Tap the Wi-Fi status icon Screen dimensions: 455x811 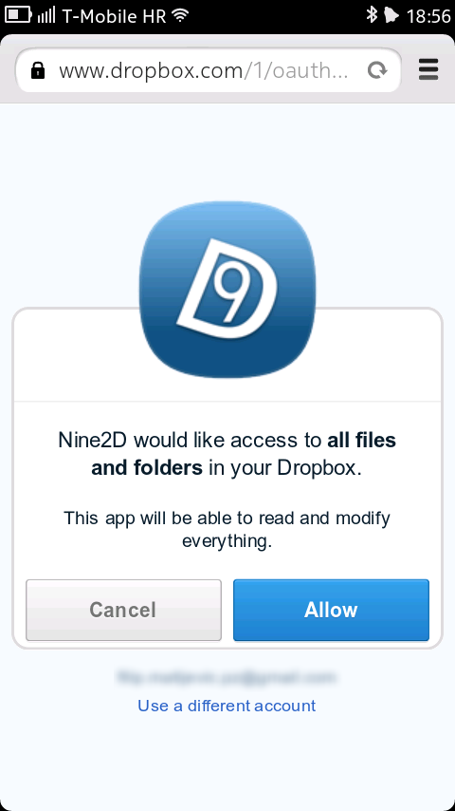(180, 15)
